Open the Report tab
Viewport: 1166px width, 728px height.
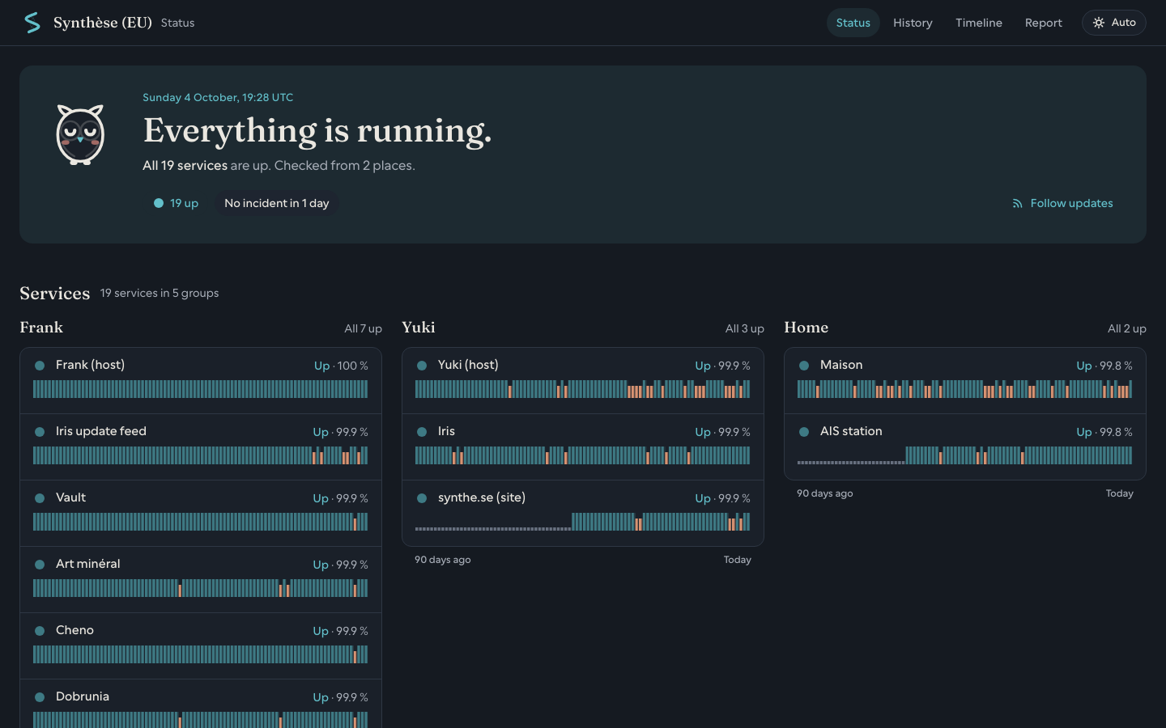pos(1043,23)
